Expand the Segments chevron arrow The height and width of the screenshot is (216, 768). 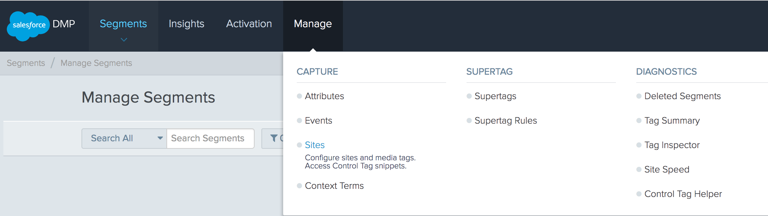tap(124, 40)
